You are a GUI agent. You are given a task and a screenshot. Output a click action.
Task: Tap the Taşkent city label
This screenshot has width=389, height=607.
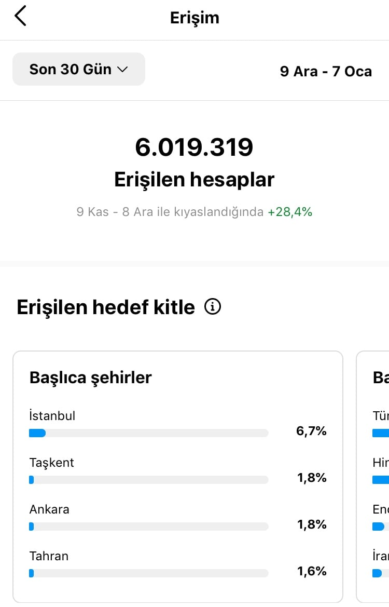(x=51, y=463)
